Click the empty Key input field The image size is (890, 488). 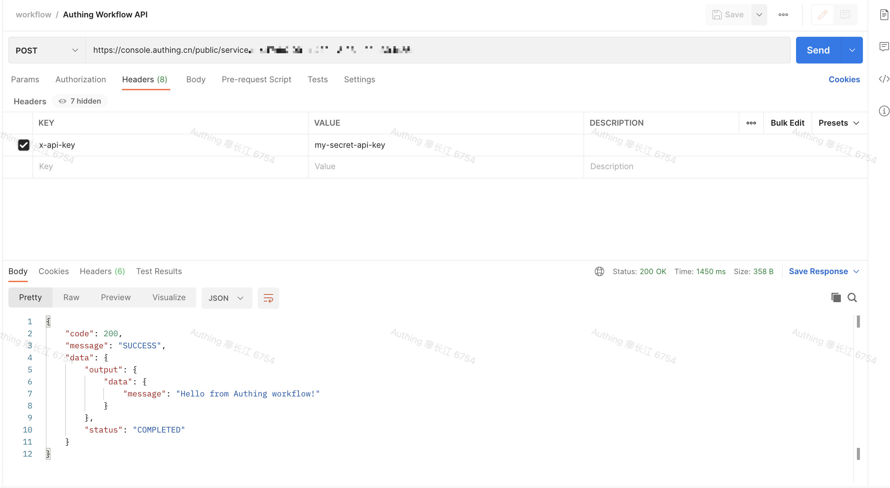169,166
